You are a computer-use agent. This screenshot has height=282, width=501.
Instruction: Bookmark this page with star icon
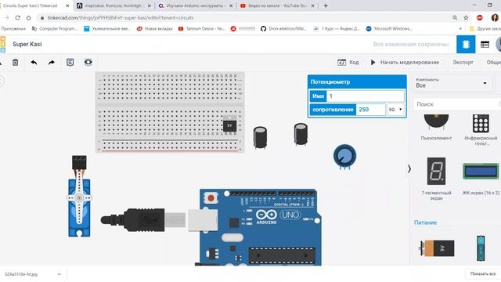[x=466, y=18]
